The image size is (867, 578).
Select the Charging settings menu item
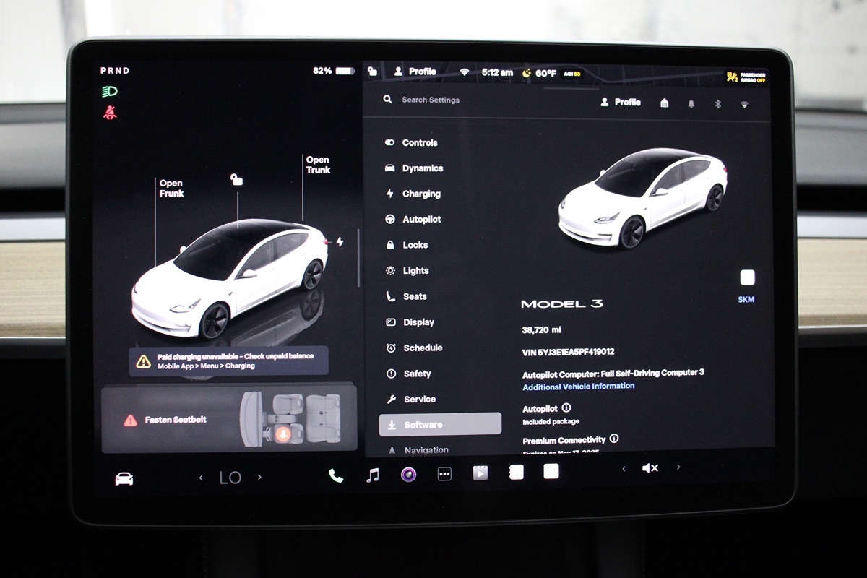tap(420, 194)
